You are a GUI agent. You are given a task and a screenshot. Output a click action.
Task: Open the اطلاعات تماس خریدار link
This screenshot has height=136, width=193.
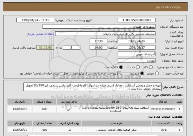(41, 34)
